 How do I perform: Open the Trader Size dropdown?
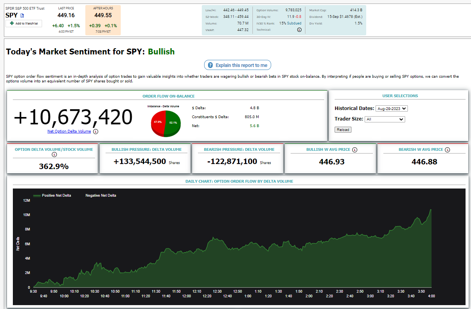click(x=385, y=119)
